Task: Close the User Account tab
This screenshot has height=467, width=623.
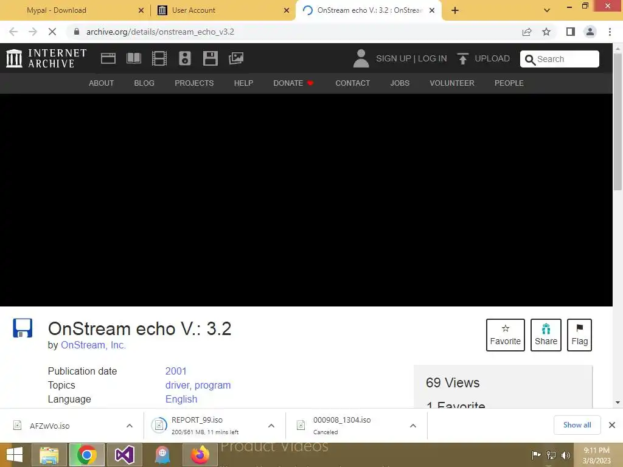Action: click(287, 11)
